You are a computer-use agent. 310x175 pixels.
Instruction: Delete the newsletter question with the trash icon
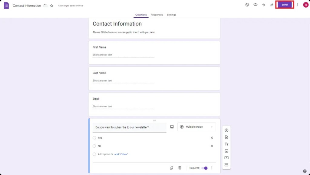point(180,168)
